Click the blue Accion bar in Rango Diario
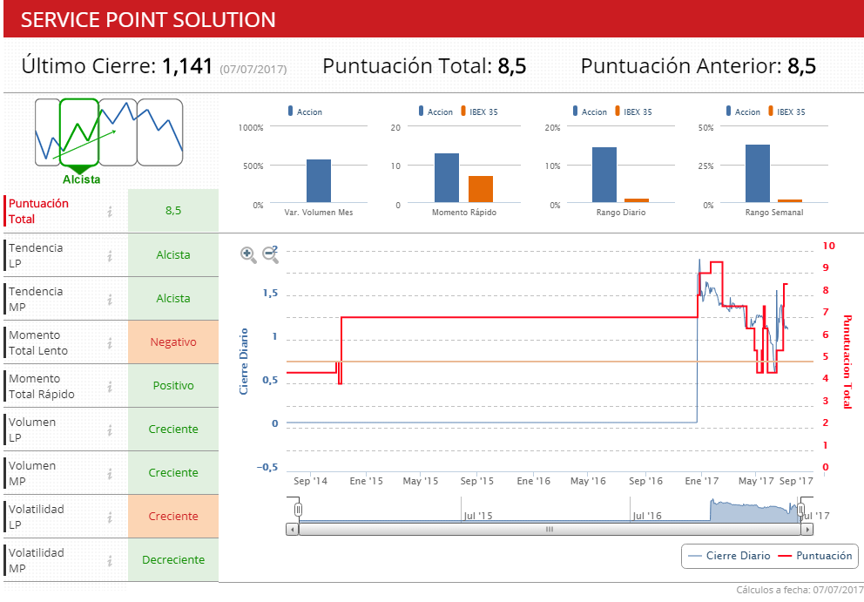This screenshot has height=602, width=864. [604, 175]
